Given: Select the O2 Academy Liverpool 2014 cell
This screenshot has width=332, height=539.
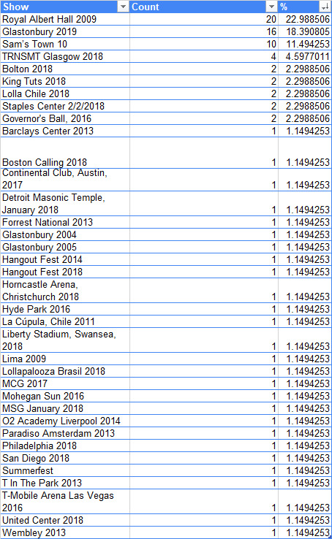Looking at the screenshot, I should [65, 421].
